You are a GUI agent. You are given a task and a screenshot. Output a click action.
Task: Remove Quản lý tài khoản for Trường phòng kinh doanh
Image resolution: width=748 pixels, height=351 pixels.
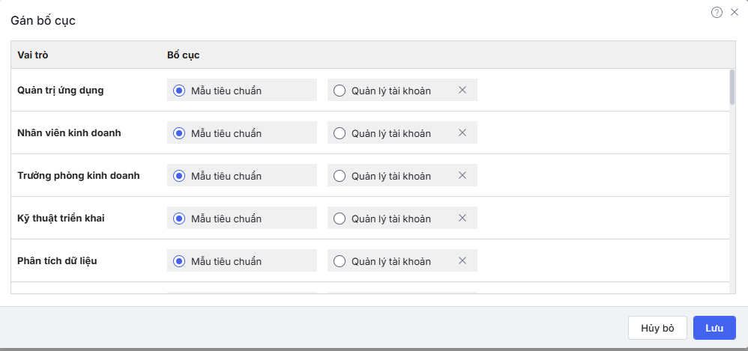[462, 176]
